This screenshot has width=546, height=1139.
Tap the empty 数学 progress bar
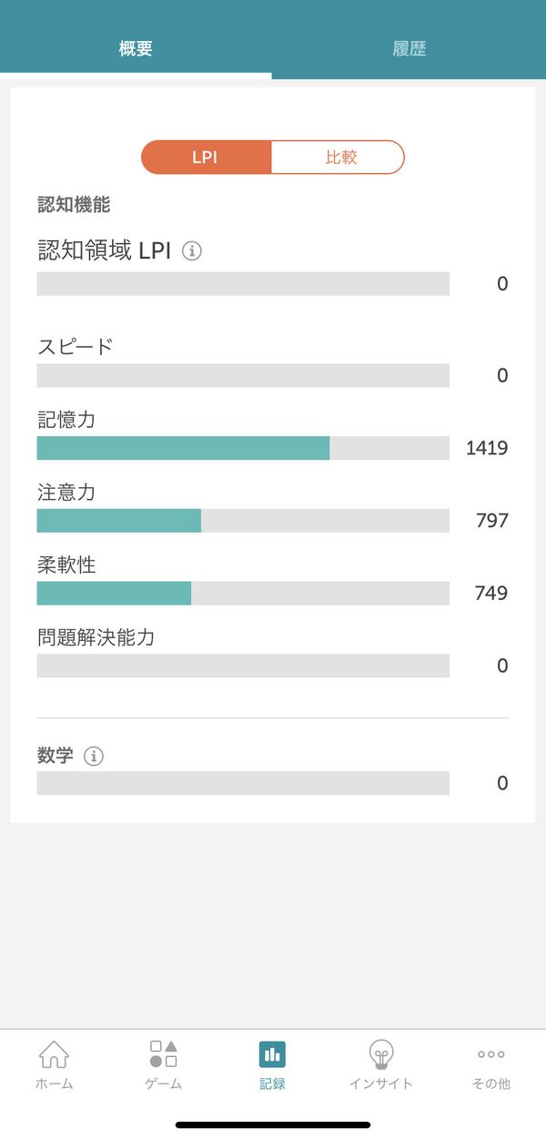(243, 783)
